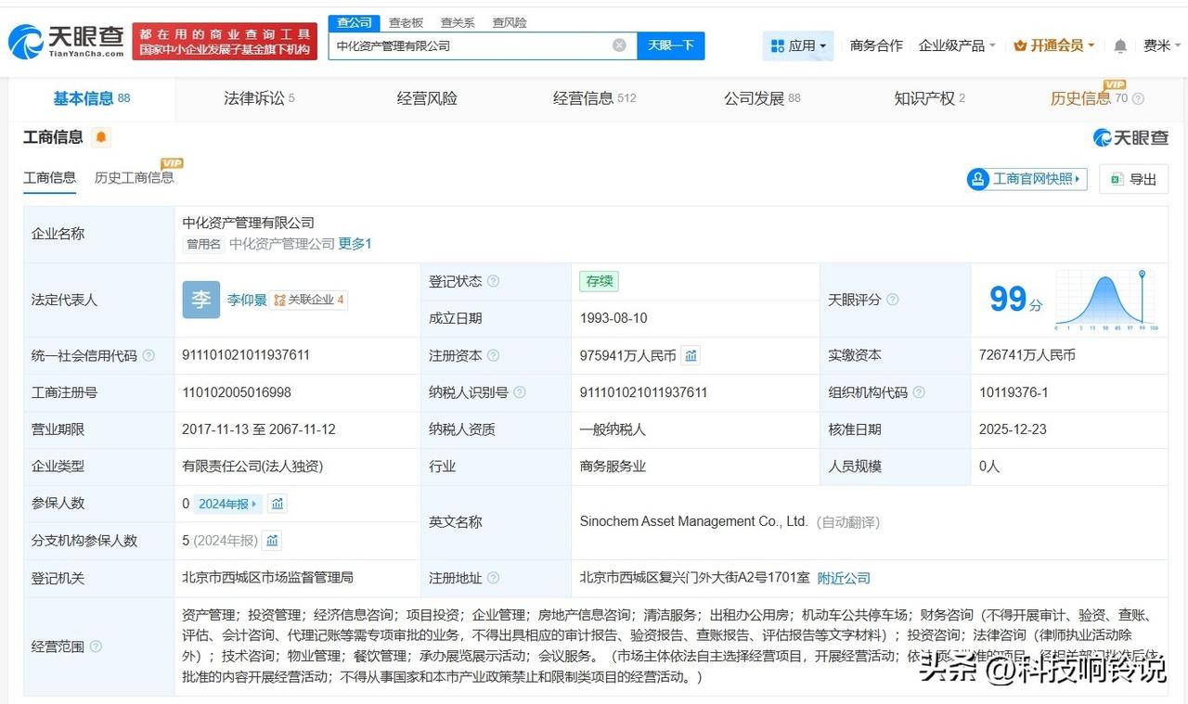Image resolution: width=1188 pixels, height=704 pixels.
Task: Select the address 北京市西城区复兴门外大街A2号1701室
Action: point(695,578)
